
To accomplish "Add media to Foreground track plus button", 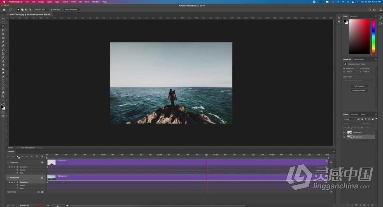I will click(x=331, y=162).
